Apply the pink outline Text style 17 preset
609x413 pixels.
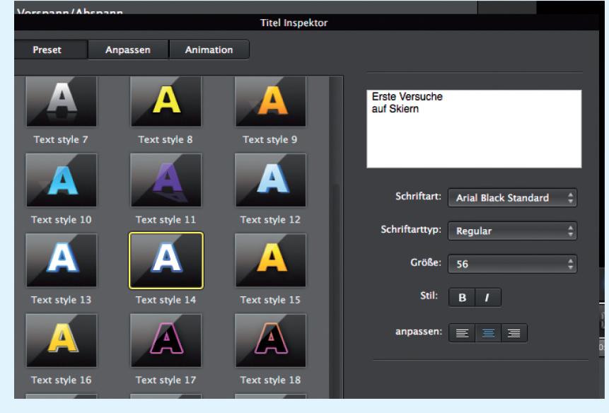point(166,340)
